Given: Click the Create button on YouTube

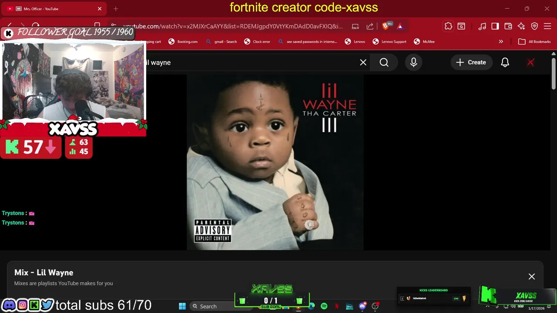Looking at the screenshot, I should (471, 63).
